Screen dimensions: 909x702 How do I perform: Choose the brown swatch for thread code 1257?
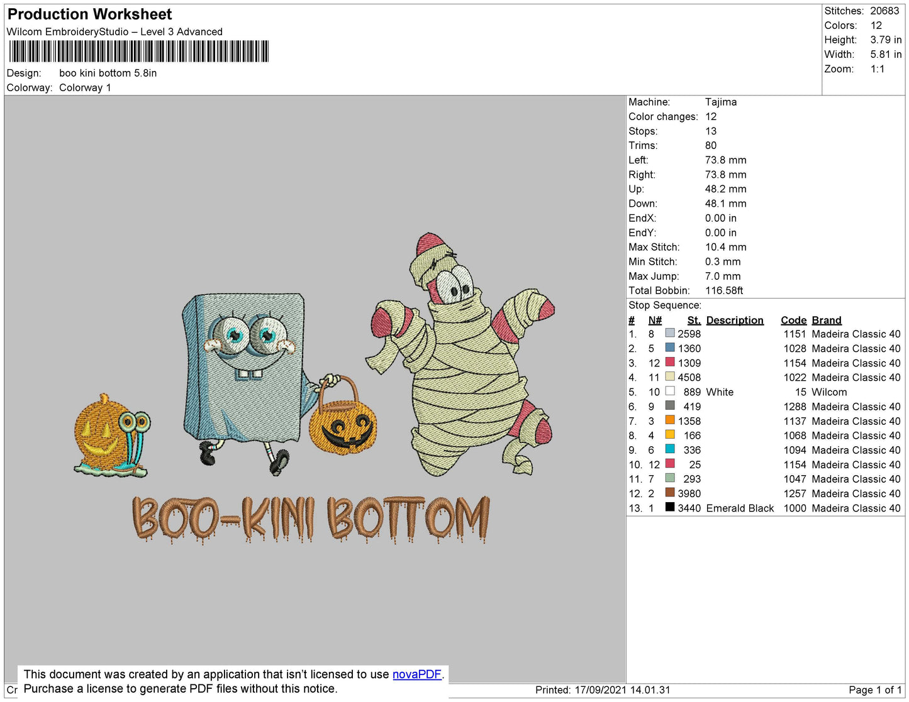click(x=670, y=493)
